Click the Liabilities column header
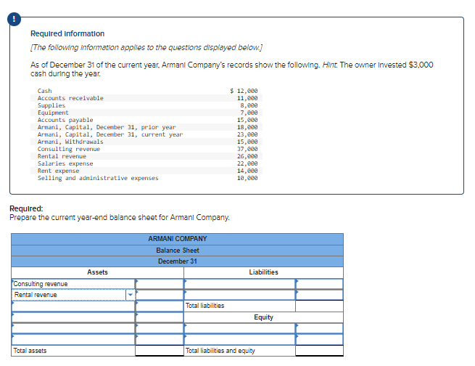 coord(263,272)
